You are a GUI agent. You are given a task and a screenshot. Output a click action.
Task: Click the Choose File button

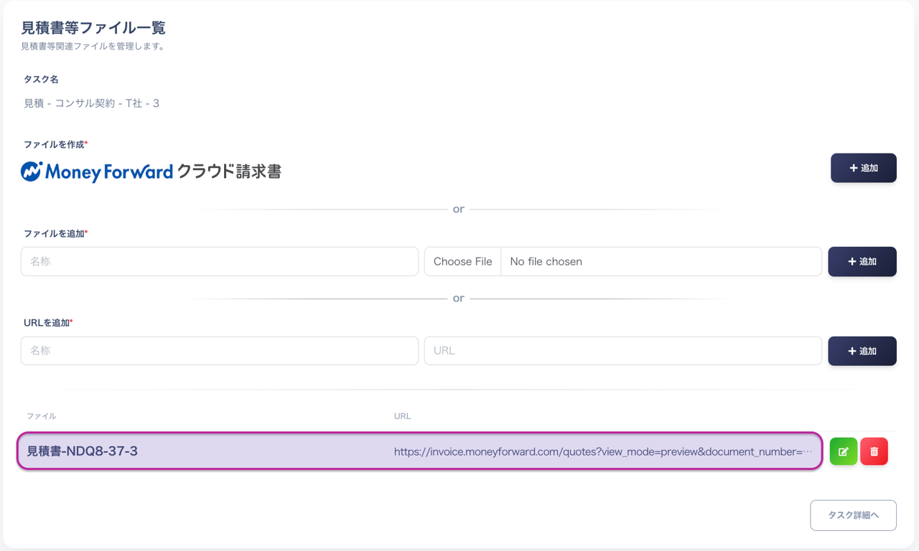[463, 262]
